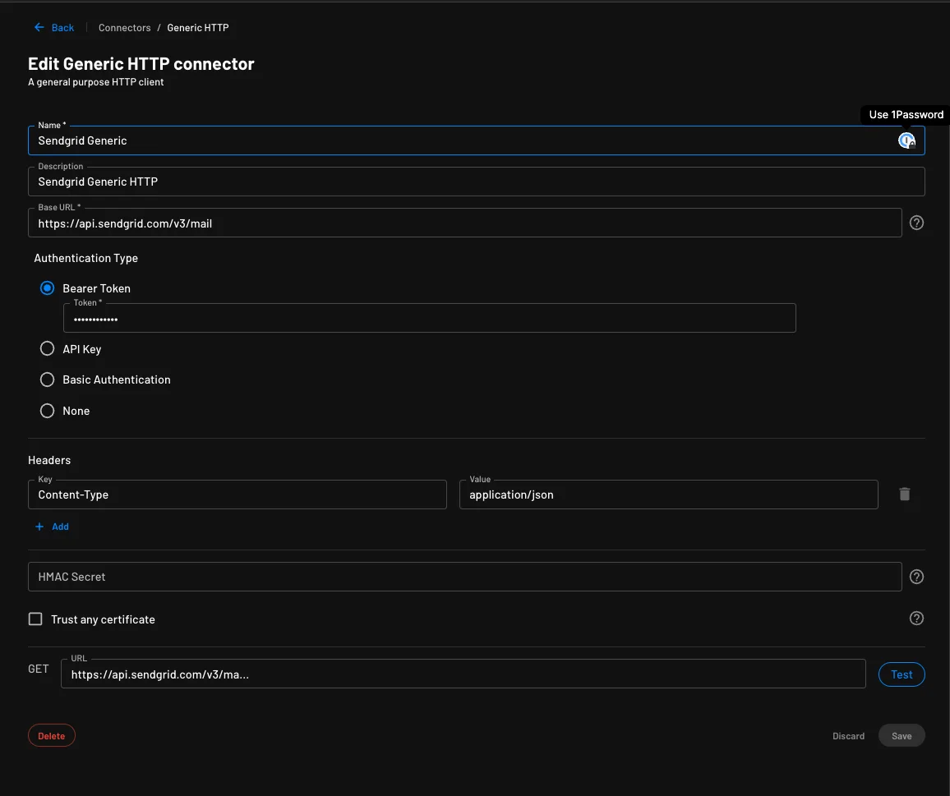Click the red Delete button
This screenshot has width=950, height=796.
click(x=52, y=736)
